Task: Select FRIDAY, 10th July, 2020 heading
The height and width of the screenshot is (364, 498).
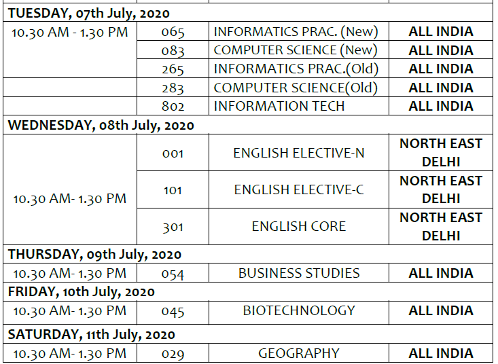Action: click(81, 292)
